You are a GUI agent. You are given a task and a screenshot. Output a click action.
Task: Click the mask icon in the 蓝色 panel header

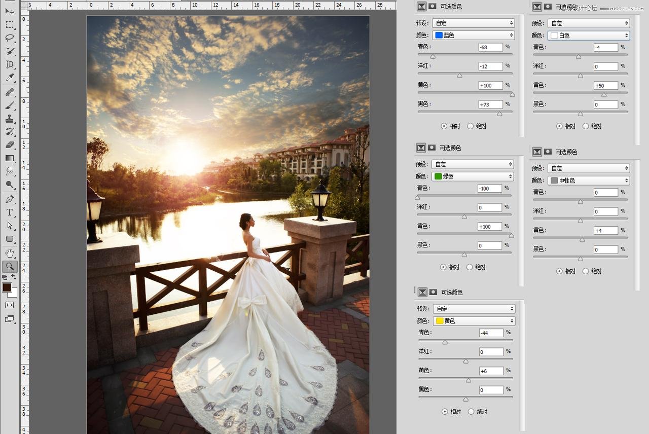432,7
